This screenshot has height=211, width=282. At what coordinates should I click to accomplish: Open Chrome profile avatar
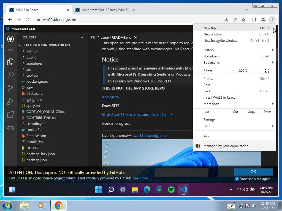click(x=263, y=20)
